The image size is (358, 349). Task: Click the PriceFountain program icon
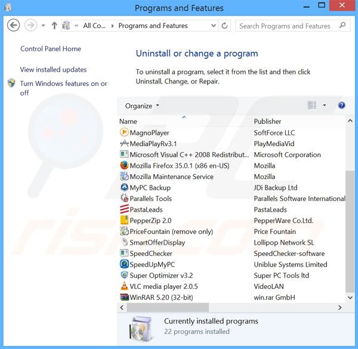pos(124,231)
